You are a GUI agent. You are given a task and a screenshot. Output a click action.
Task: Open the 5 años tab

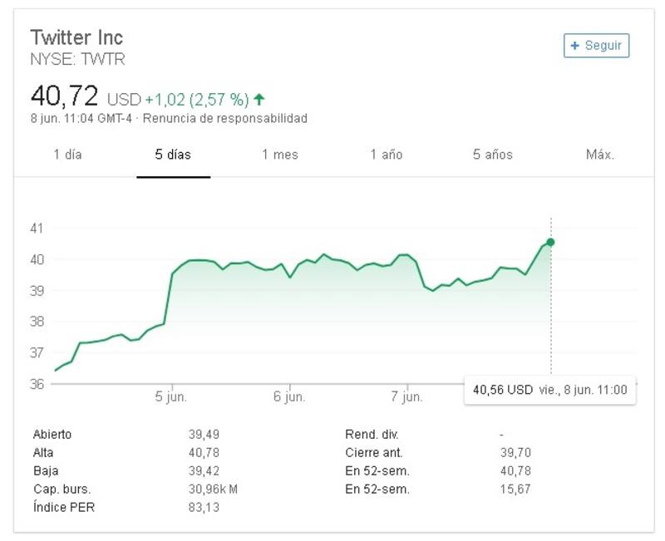pos(493,155)
